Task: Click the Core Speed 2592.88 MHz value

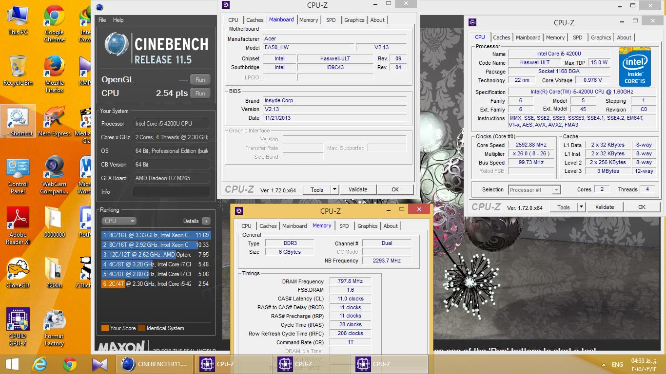Action: tap(531, 145)
